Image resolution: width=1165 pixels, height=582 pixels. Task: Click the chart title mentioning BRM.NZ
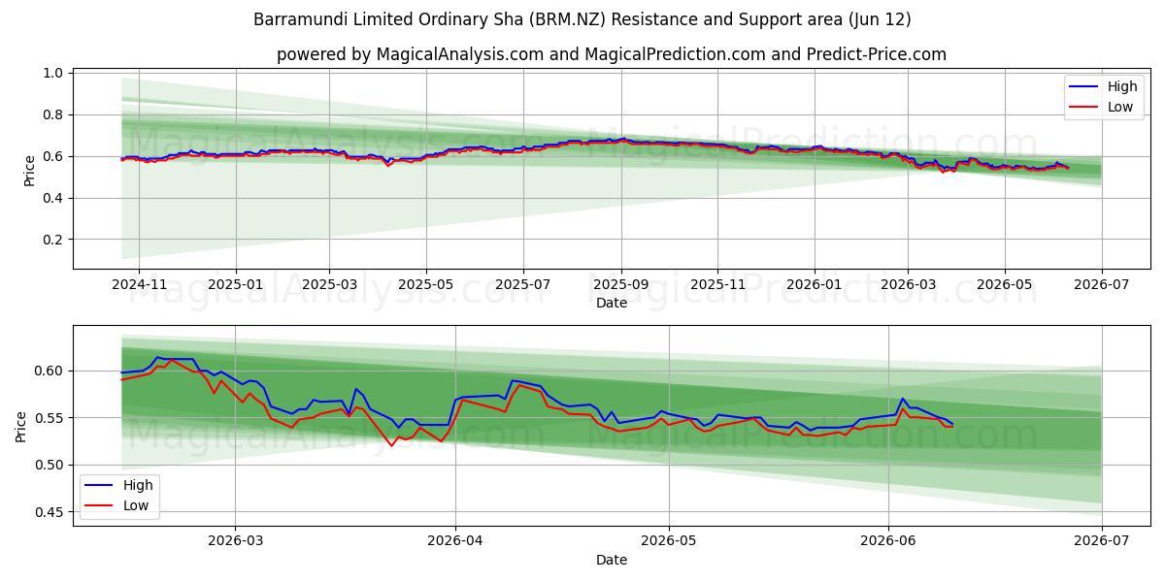582,19
